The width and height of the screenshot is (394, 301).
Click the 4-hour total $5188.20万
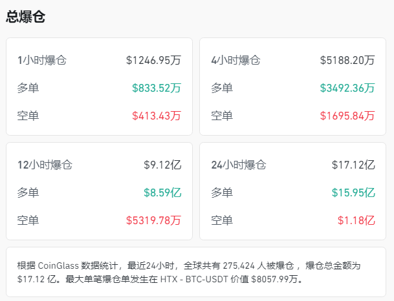(347, 61)
